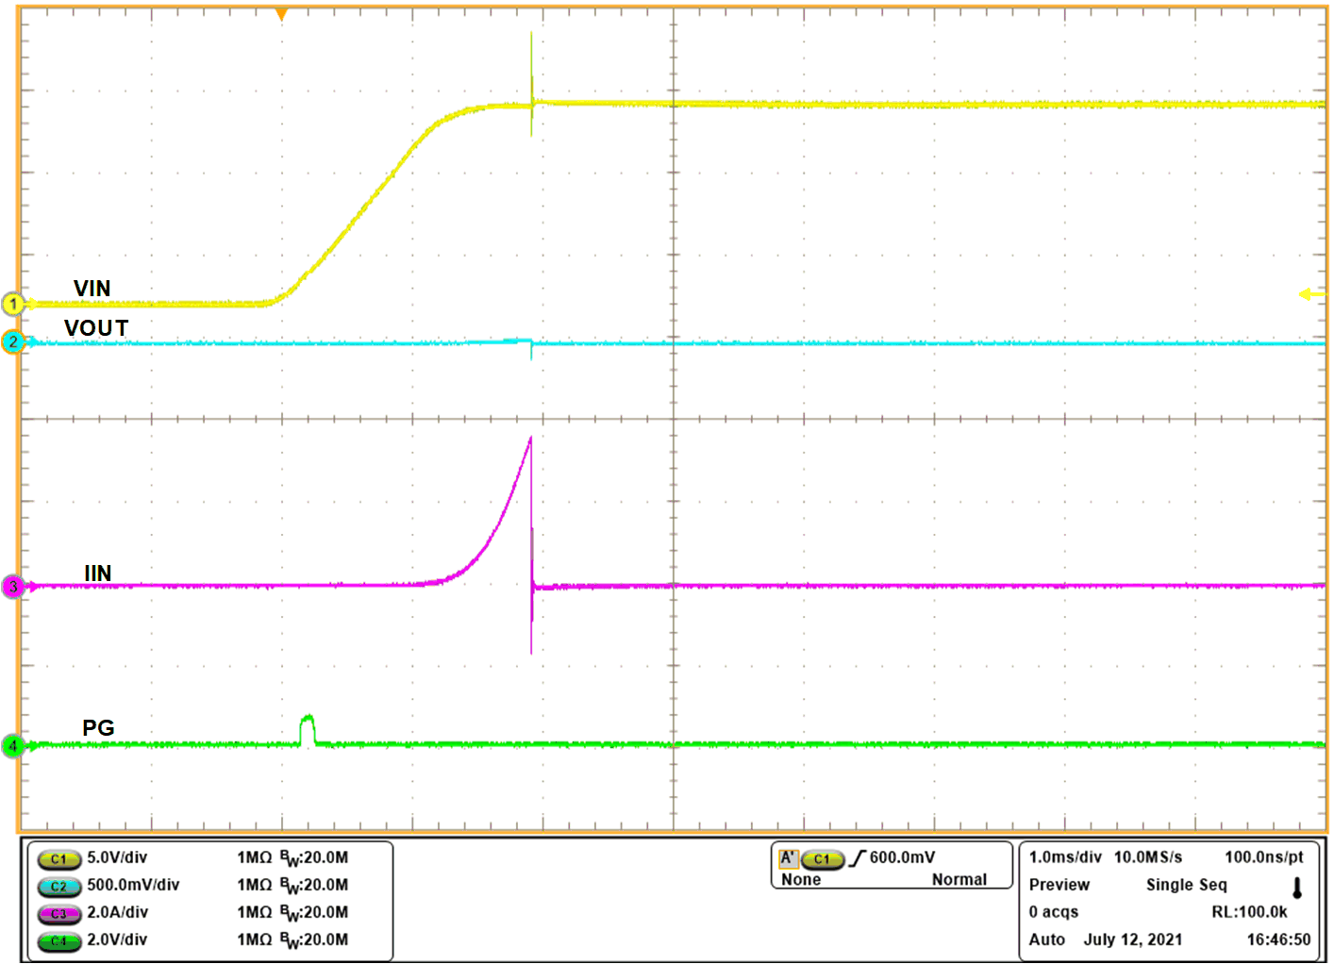Viewport: 1334px width, 964px height.
Task: Open the Auto acquisition mode selector
Action: pyautogui.click(x=1047, y=939)
